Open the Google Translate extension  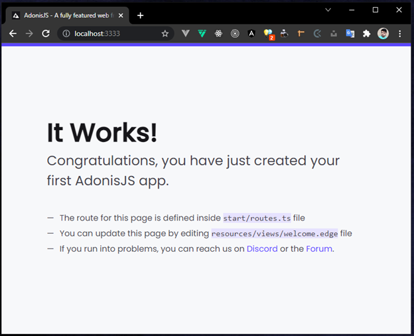click(350, 34)
